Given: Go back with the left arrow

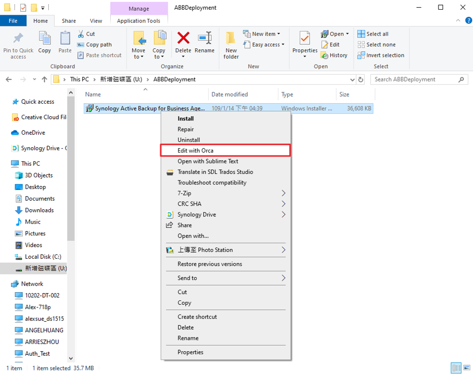Looking at the screenshot, I should [9, 79].
